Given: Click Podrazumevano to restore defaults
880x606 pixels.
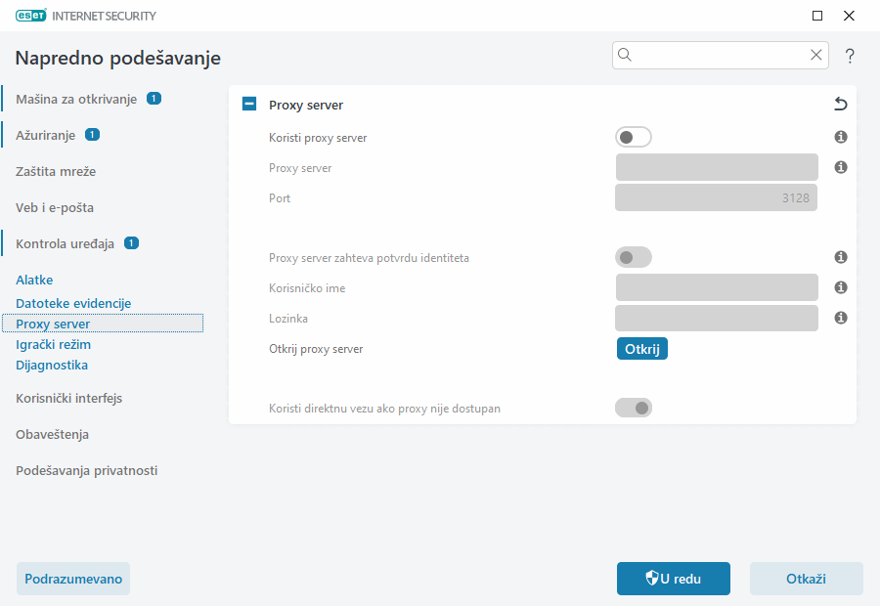Looking at the screenshot, I should pos(72,579).
